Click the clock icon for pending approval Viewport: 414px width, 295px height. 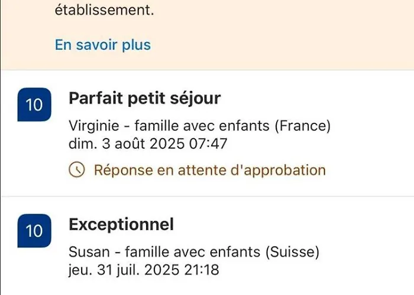(77, 171)
